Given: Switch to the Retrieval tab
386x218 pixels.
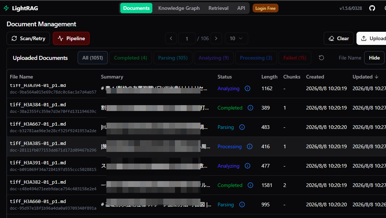Looking at the screenshot, I should (218, 8).
